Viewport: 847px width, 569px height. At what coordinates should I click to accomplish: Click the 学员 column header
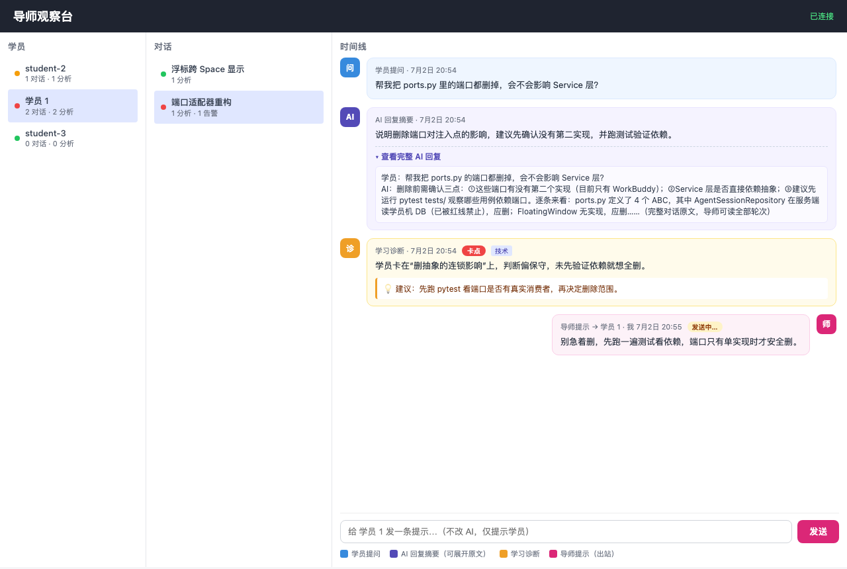pyautogui.click(x=17, y=46)
